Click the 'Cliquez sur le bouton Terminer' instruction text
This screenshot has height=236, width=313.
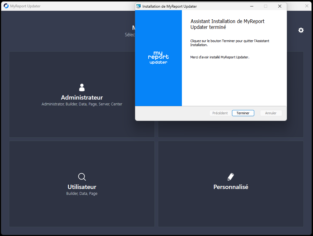pyautogui.click(x=230, y=43)
